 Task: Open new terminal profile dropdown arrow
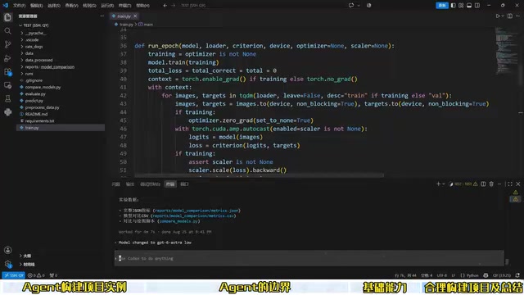444,184
